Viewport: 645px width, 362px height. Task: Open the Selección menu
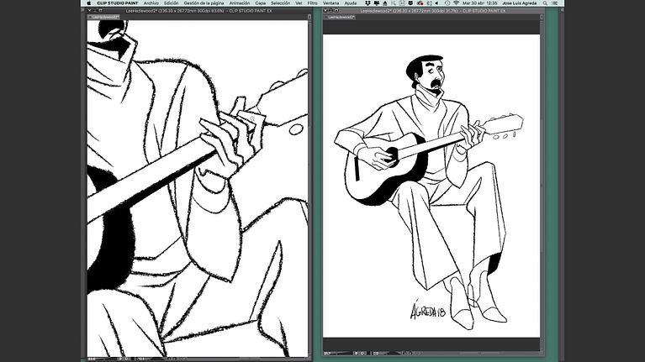click(280, 3)
